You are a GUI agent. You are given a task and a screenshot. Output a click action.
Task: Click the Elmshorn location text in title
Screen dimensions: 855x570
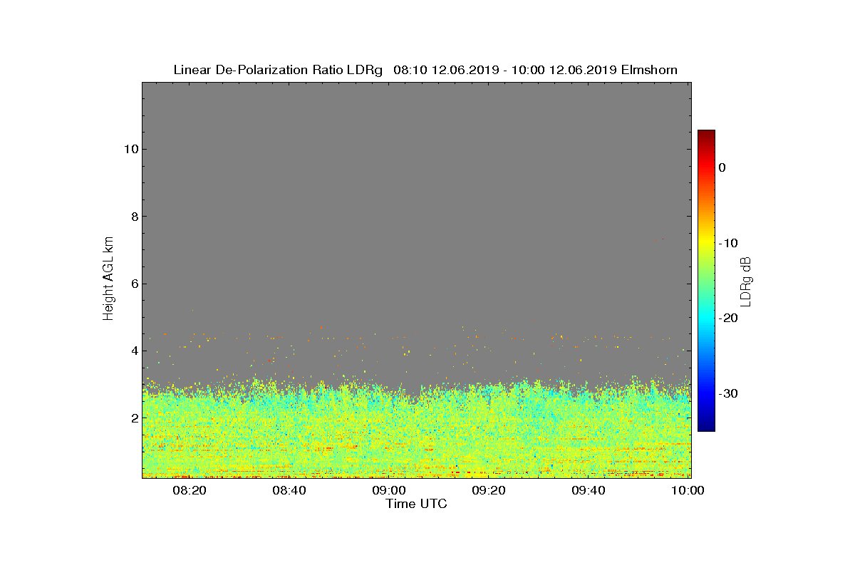pyautogui.click(x=649, y=70)
